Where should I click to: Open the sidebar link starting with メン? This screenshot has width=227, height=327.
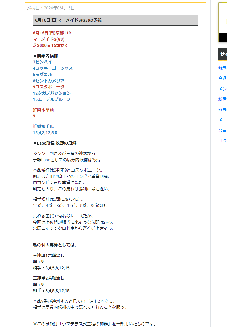point(223,89)
